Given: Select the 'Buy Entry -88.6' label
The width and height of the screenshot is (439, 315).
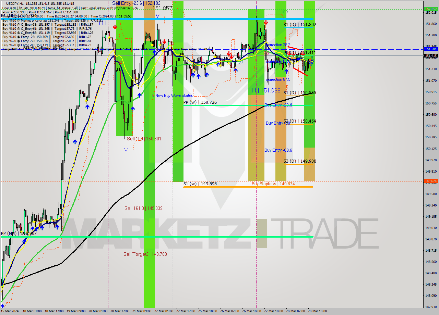Looking at the screenshot, I should point(278,150).
